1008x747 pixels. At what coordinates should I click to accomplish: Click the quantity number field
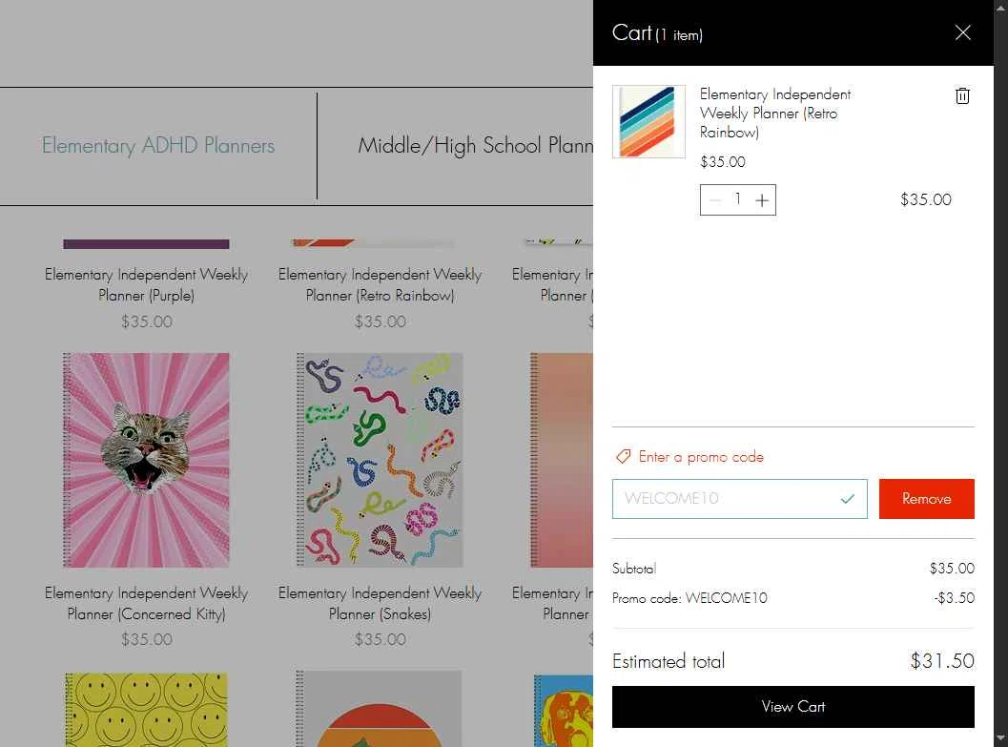pos(738,199)
